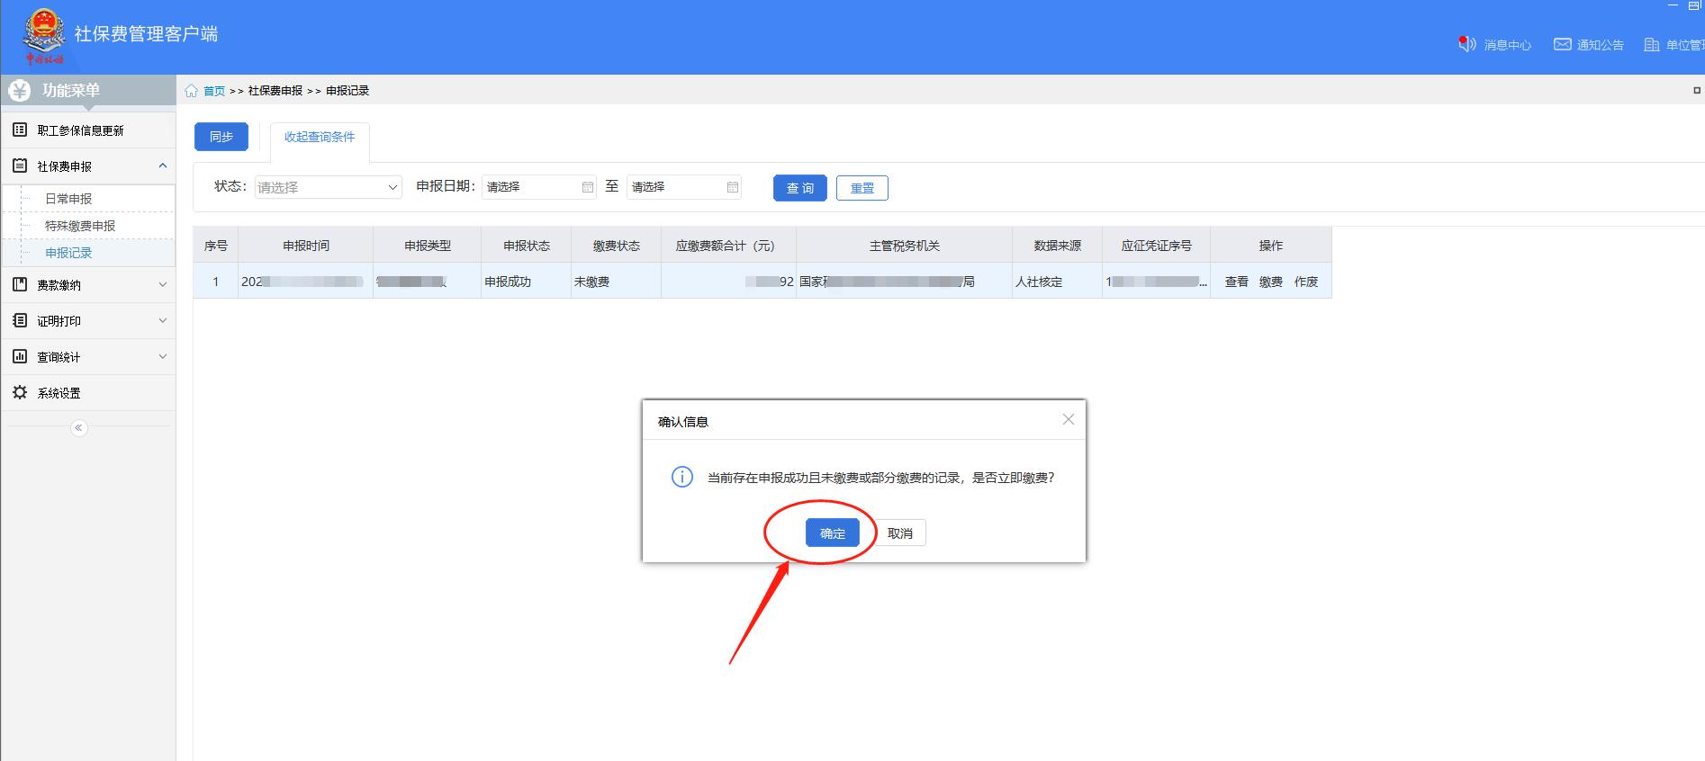This screenshot has width=1705, height=761.
Task: Click the 通知公告 envelope icon
Action: [x=1563, y=44]
